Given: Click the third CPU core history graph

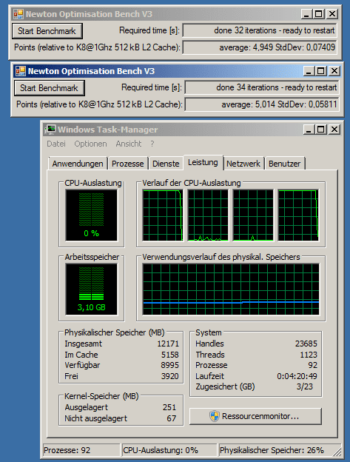Looking at the screenshot, I should click(253, 215).
